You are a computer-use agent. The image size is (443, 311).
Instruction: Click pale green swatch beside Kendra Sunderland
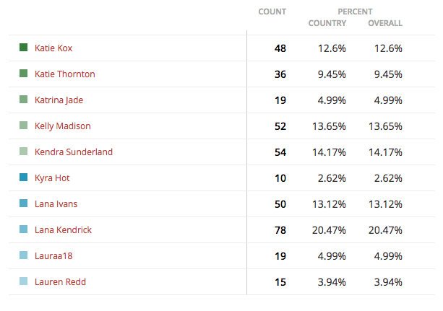[23, 152]
